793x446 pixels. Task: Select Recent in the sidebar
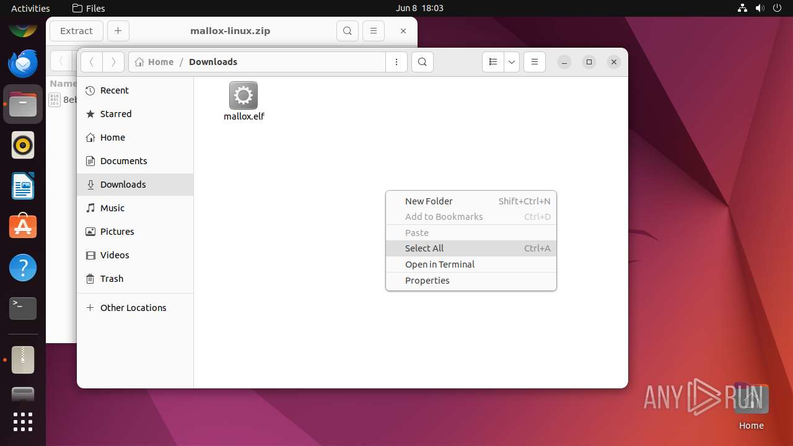(135, 90)
